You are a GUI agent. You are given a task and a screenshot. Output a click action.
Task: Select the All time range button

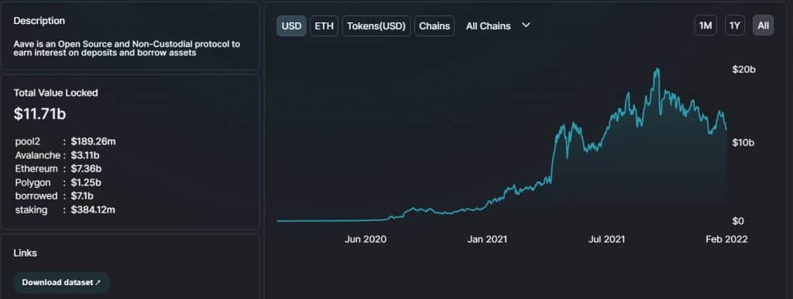pyautogui.click(x=763, y=25)
